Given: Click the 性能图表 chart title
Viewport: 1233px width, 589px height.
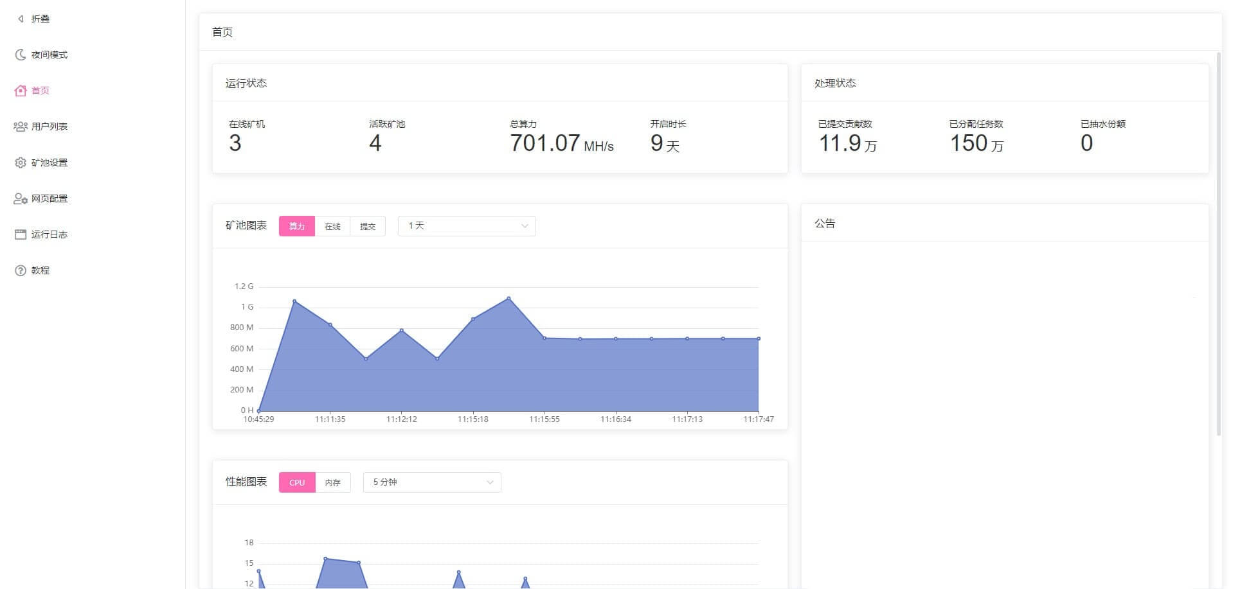Looking at the screenshot, I should [246, 482].
